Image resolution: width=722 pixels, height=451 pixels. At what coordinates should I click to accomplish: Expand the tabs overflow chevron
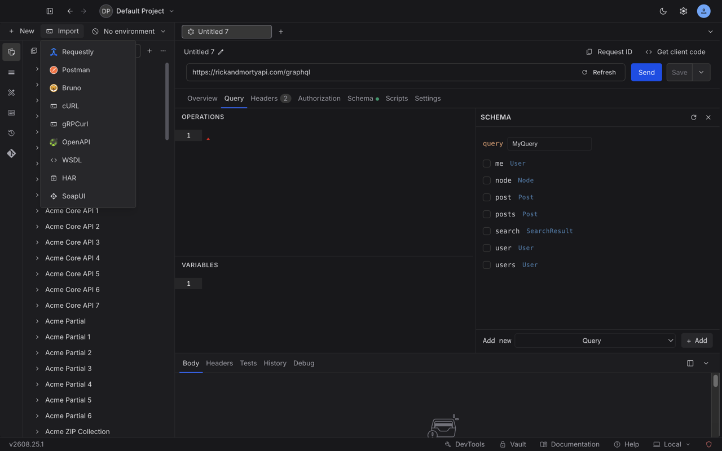point(711,32)
